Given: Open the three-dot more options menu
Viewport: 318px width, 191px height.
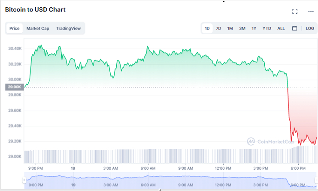Looking at the screenshot, I should click(x=311, y=12).
